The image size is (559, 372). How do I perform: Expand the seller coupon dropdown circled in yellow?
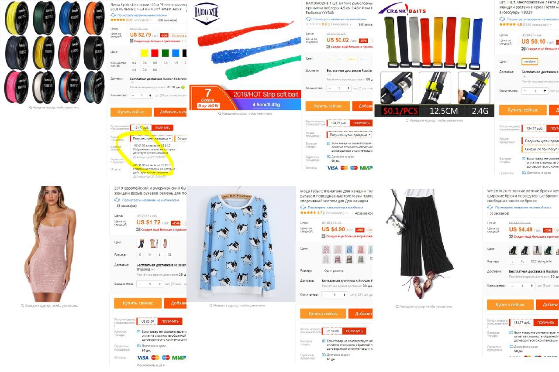point(152,138)
